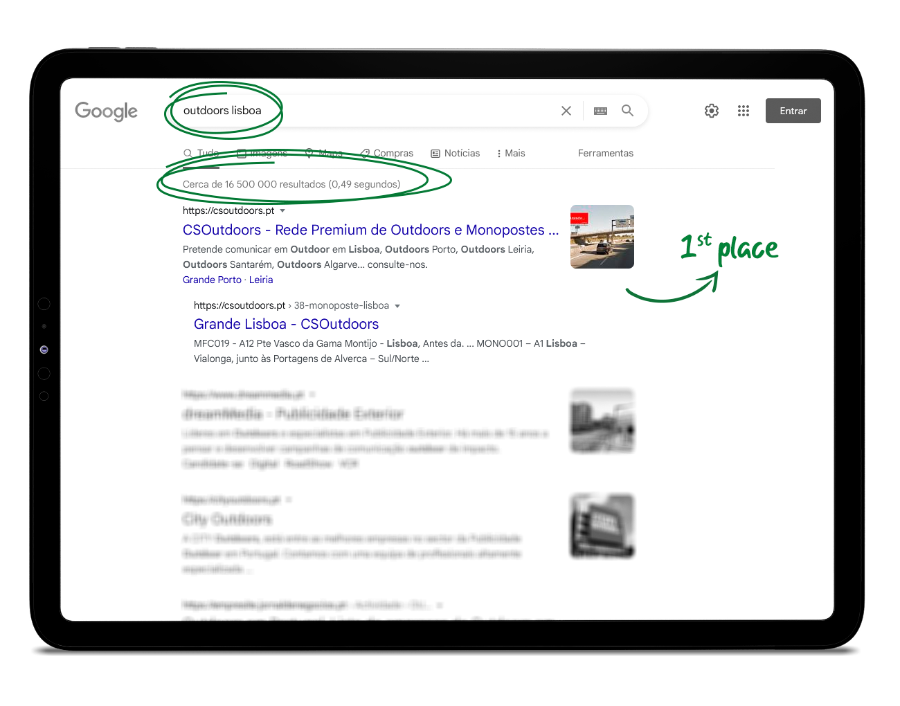Click the https://csoutdoors.pt URL of first result

click(228, 210)
